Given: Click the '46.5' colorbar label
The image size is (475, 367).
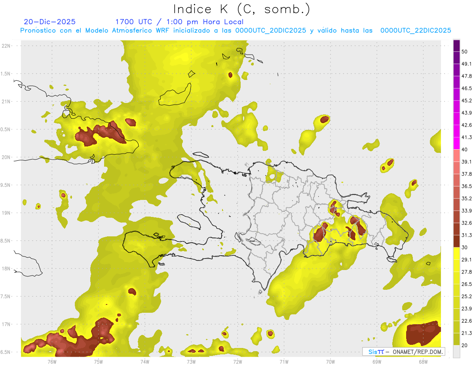Looking at the screenshot, I should click(467, 88).
